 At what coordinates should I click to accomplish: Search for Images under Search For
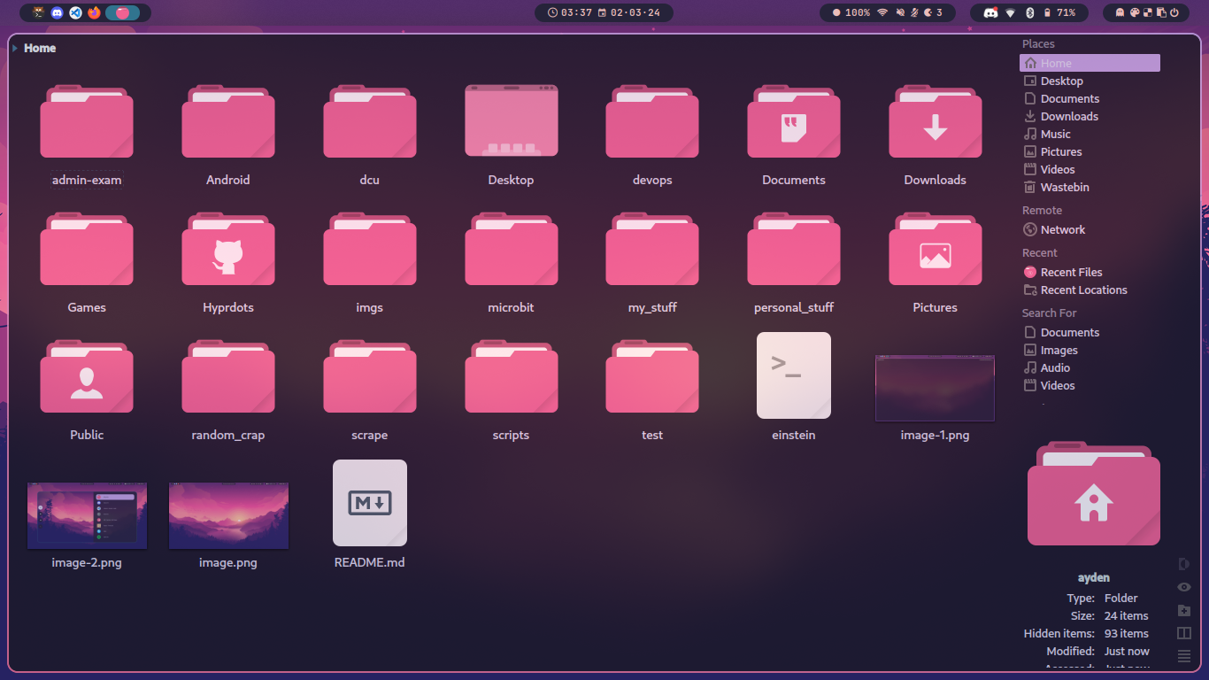click(x=1090, y=350)
